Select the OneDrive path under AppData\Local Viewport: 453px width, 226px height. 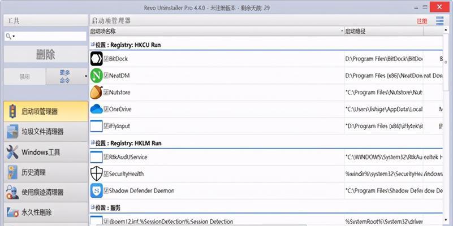(384, 109)
